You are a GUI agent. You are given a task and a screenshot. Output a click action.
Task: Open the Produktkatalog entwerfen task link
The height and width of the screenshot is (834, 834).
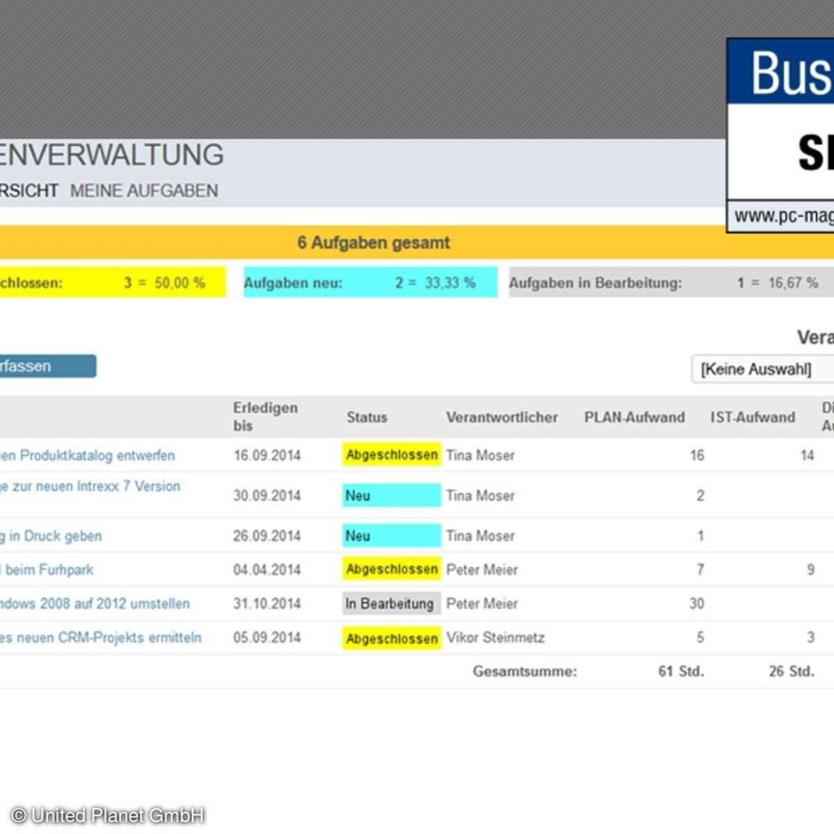pos(88,455)
